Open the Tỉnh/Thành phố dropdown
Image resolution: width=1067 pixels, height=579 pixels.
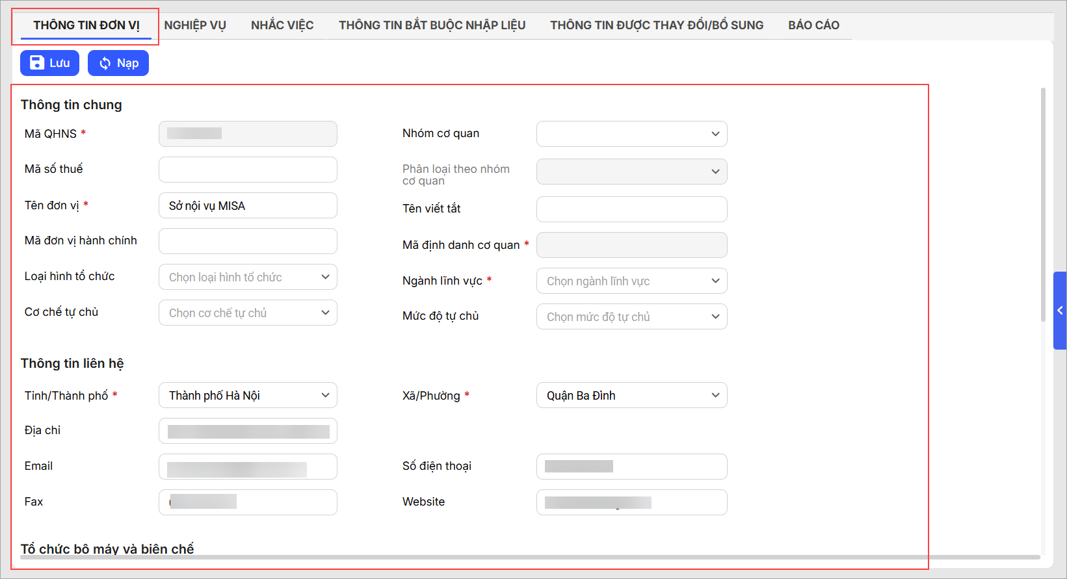(248, 395)
